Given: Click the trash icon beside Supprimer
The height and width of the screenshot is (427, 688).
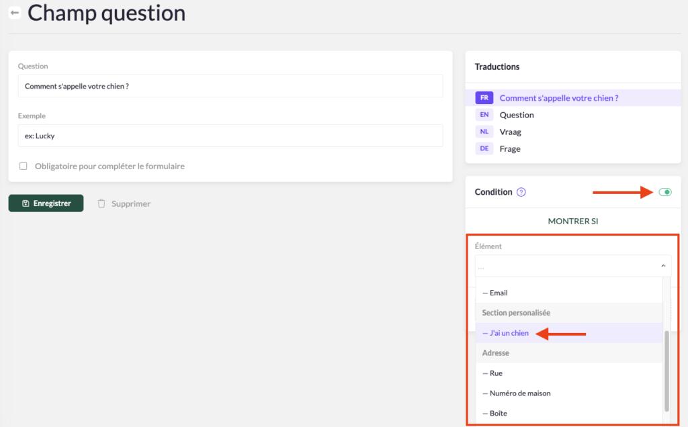Looking at the screenshot, I should click(x=101, y=203).
